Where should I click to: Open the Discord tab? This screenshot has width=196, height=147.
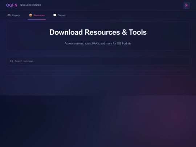click(60, 15)
